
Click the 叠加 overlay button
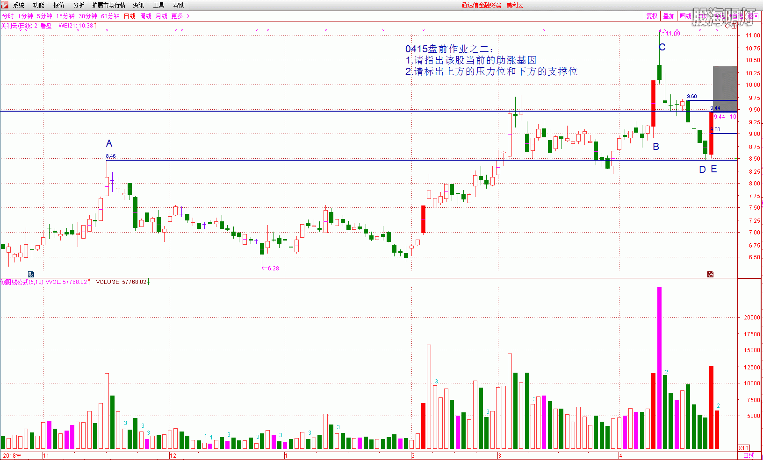pyautogui.click(x=669, y=16)
